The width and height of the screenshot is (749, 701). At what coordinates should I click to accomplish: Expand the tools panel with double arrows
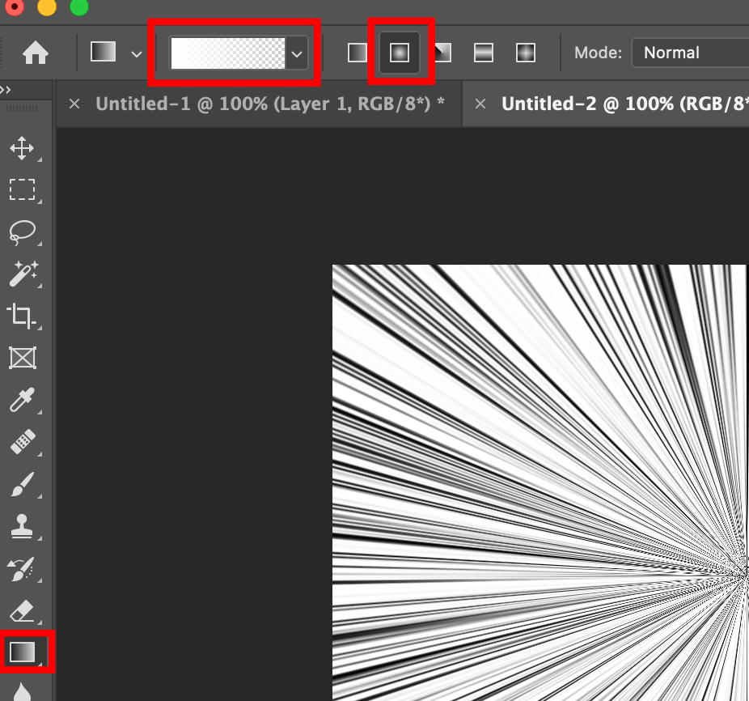6,90
